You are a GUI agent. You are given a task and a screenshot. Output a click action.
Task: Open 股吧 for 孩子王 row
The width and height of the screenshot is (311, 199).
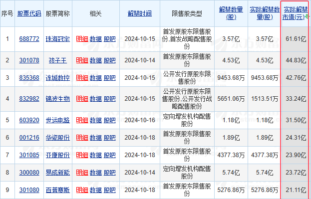pyautogui.click(x=110, y=60)
